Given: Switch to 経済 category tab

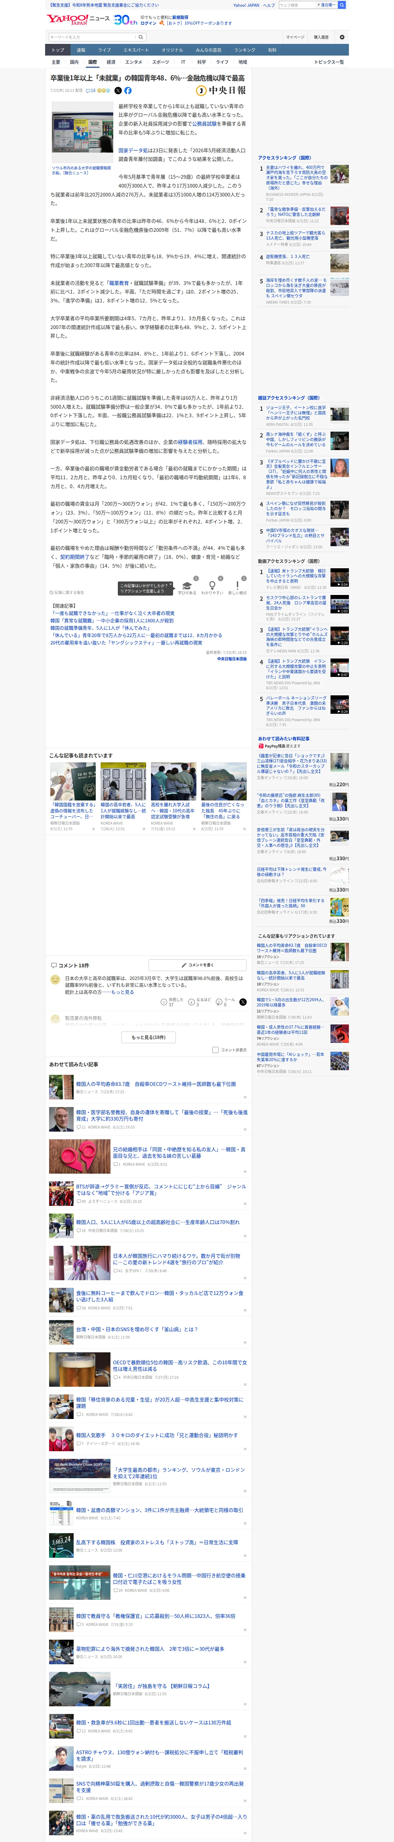Looking at the screenshot, I should [x=111, y=62].
